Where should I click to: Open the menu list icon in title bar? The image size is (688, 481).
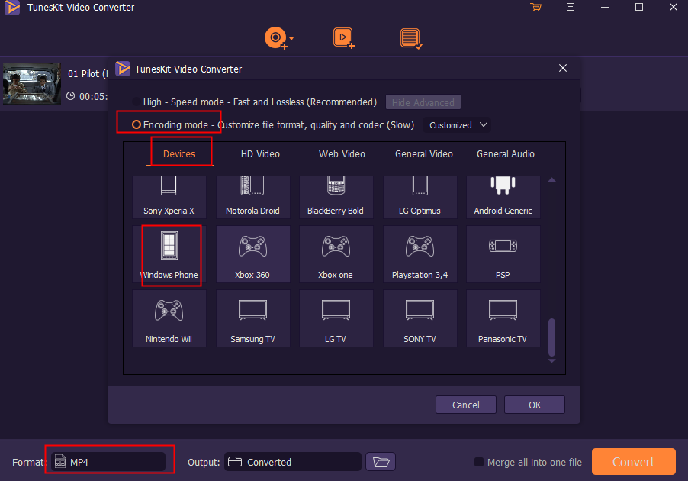coord(570,7)
